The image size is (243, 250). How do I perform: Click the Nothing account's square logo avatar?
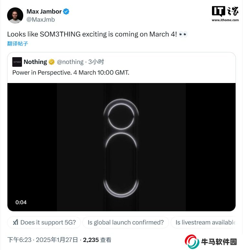click(x=17, y=62)
